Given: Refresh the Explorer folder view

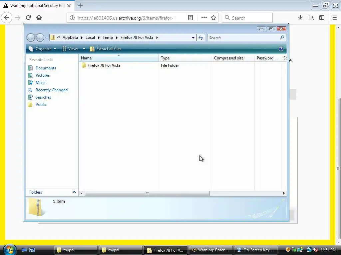Looking at the screenshot, I should [x=201, y=38].
